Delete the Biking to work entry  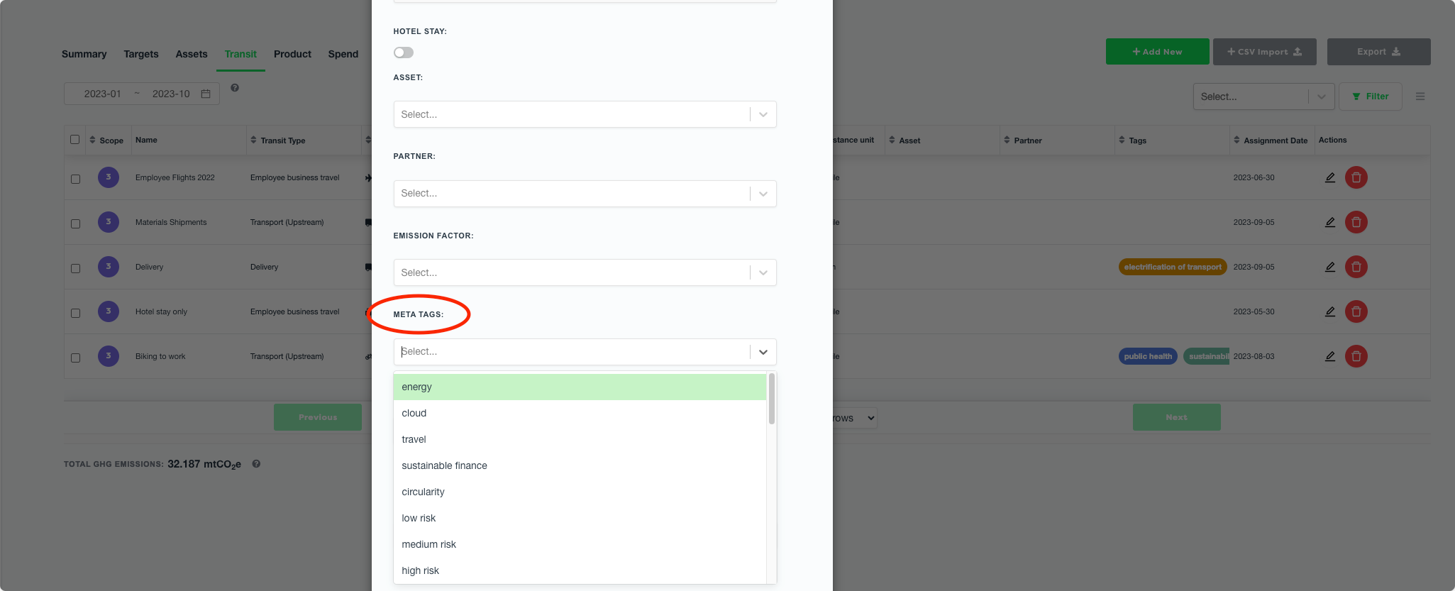tap(1356, 356)
